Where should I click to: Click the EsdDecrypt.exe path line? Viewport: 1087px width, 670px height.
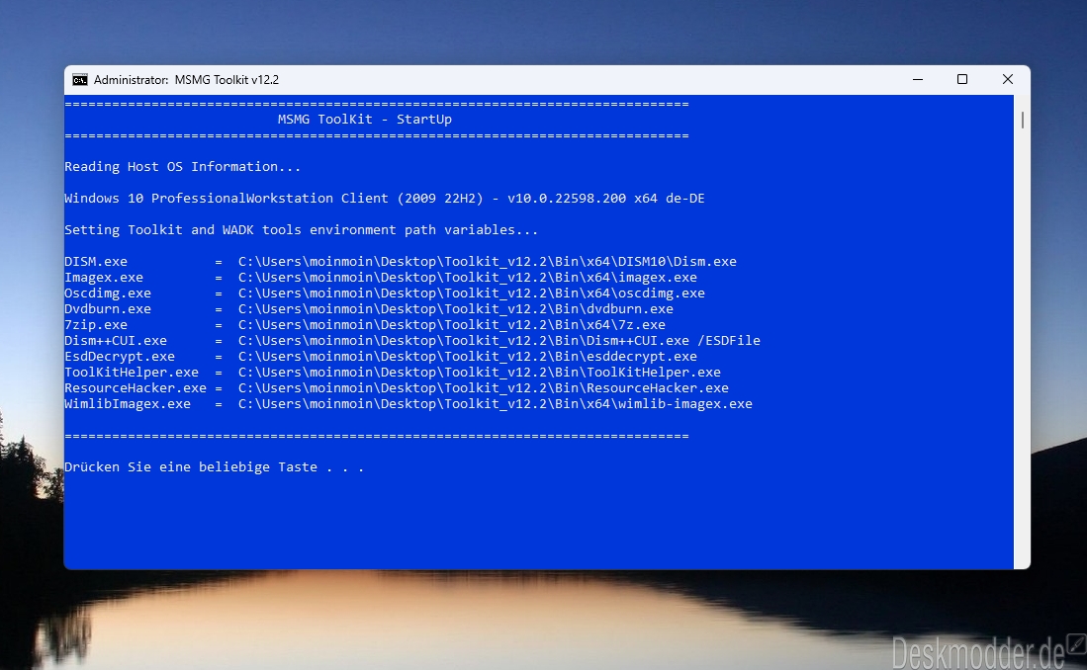point(381,357)
